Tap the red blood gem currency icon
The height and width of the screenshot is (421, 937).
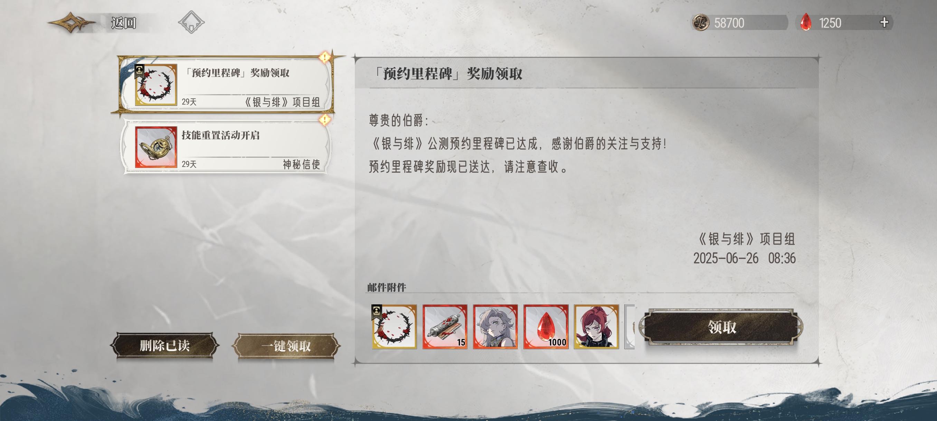pos(806,22)
